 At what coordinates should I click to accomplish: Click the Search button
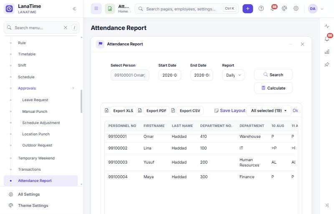[273, 75]
